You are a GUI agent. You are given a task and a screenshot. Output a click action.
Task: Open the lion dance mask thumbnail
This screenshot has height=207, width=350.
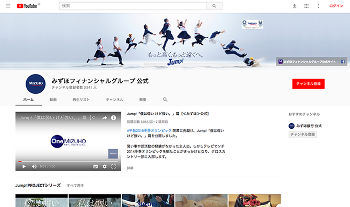point(255,201)
